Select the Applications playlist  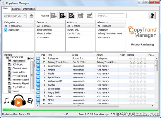click(18, 61)
